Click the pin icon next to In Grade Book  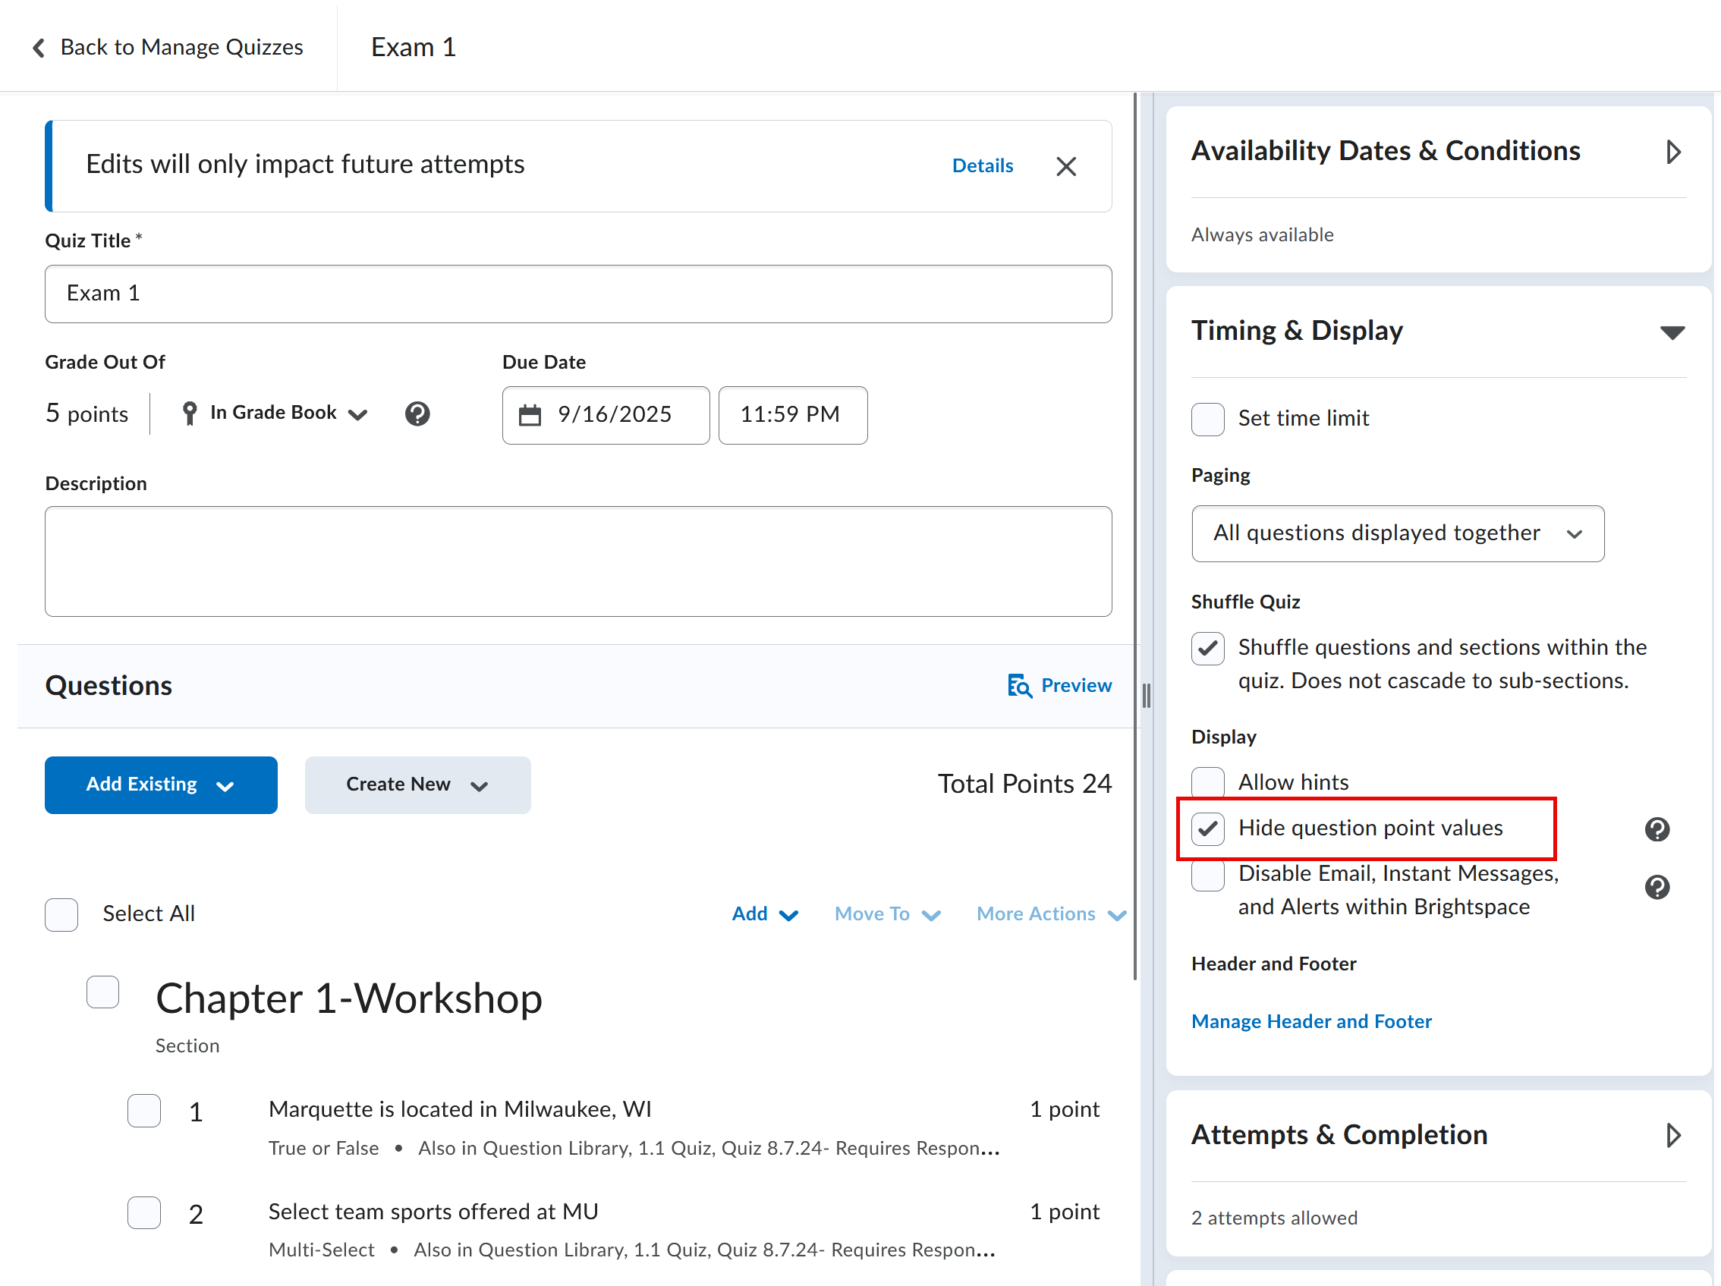(189, 413)
